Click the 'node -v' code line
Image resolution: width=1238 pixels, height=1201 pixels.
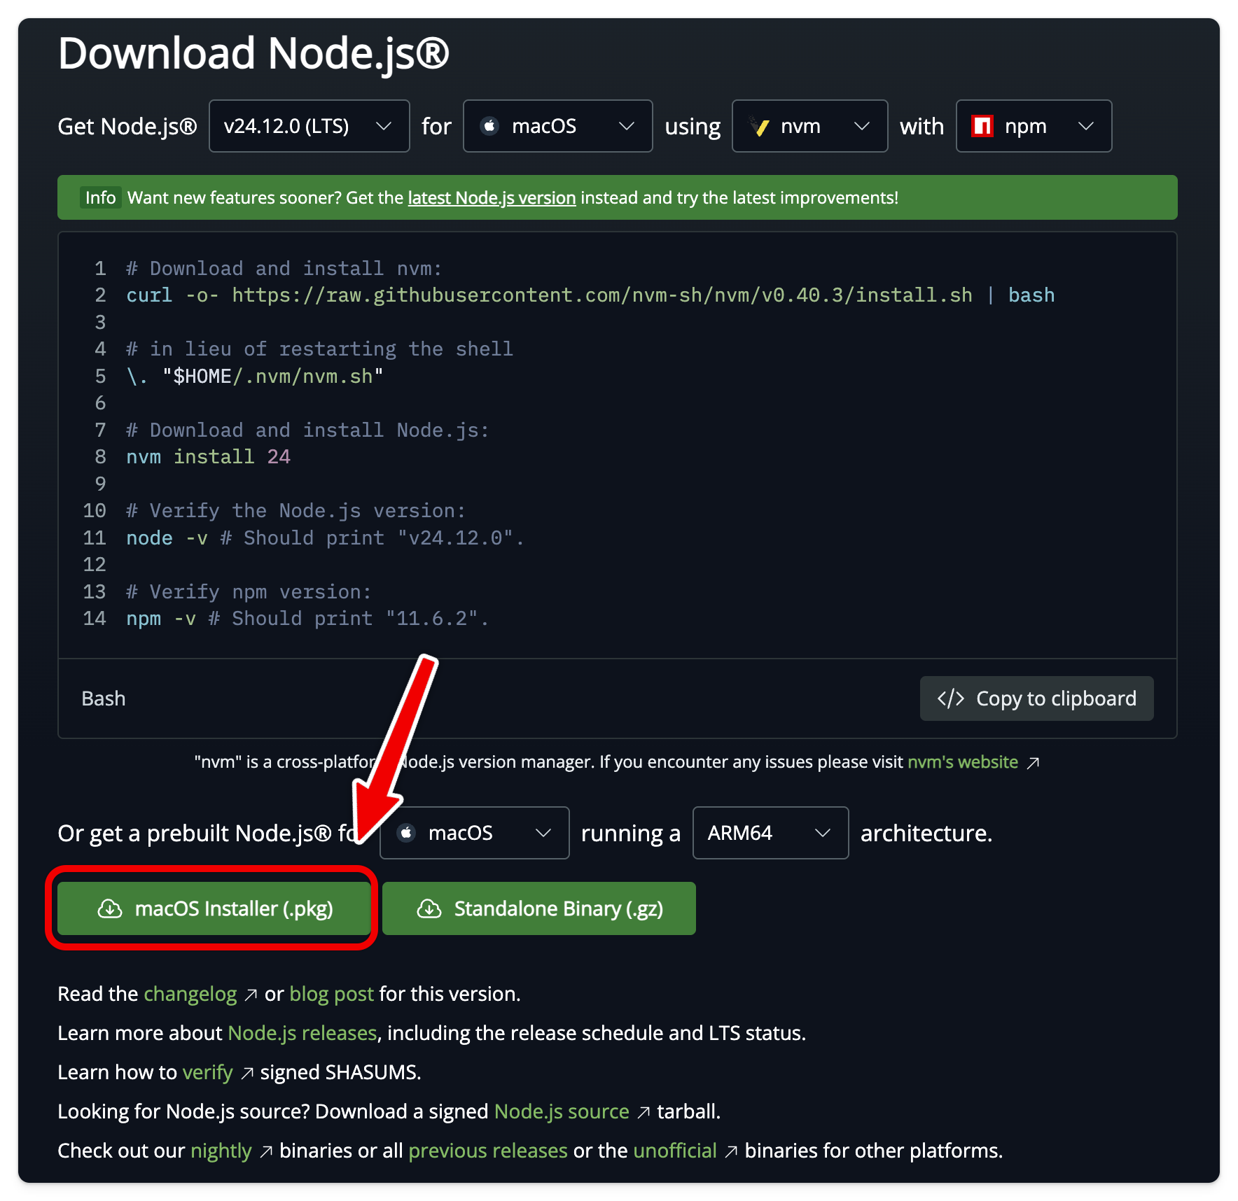pos(325,538)
